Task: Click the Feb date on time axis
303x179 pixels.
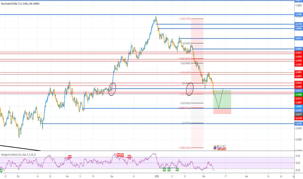Action: pos(204,176)
